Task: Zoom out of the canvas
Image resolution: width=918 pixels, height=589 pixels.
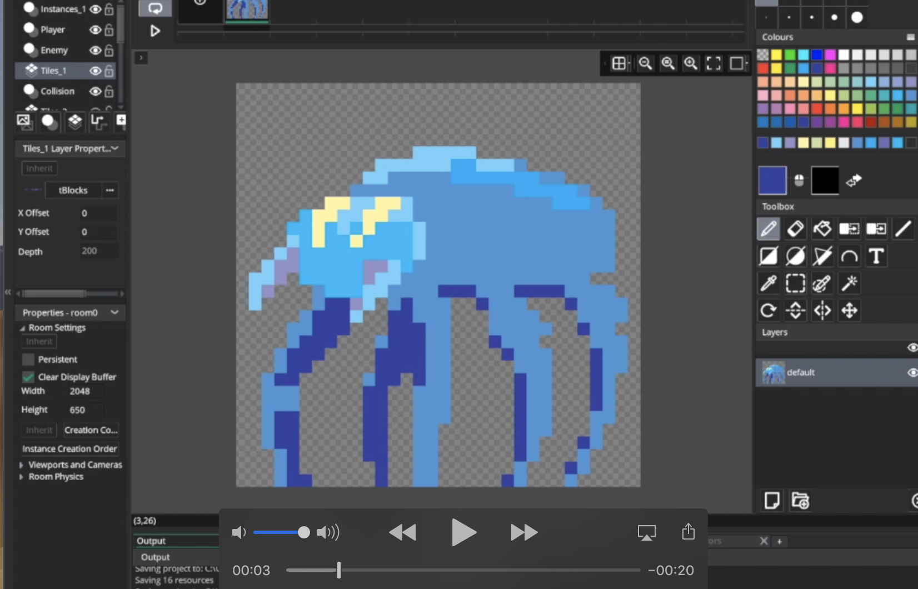Action: click(x=645, y=63)
